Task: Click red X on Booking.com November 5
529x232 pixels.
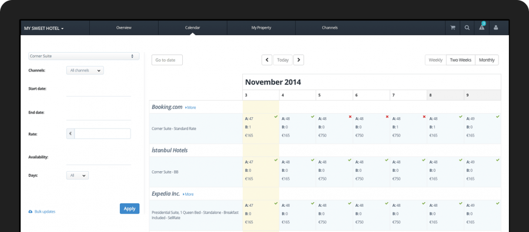Action: tap(350, 117)
